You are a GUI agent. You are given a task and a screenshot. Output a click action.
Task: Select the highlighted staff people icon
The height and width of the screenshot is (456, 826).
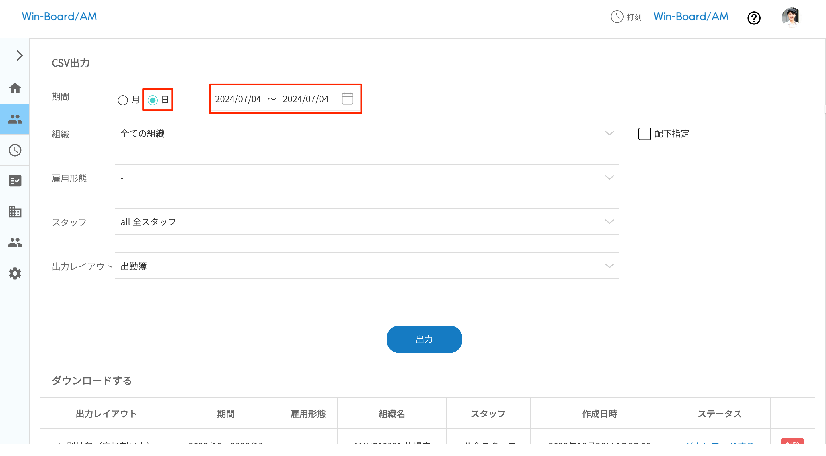(15, 119)
